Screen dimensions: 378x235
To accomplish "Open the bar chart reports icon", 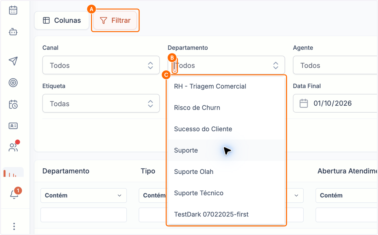I will 13,173.
